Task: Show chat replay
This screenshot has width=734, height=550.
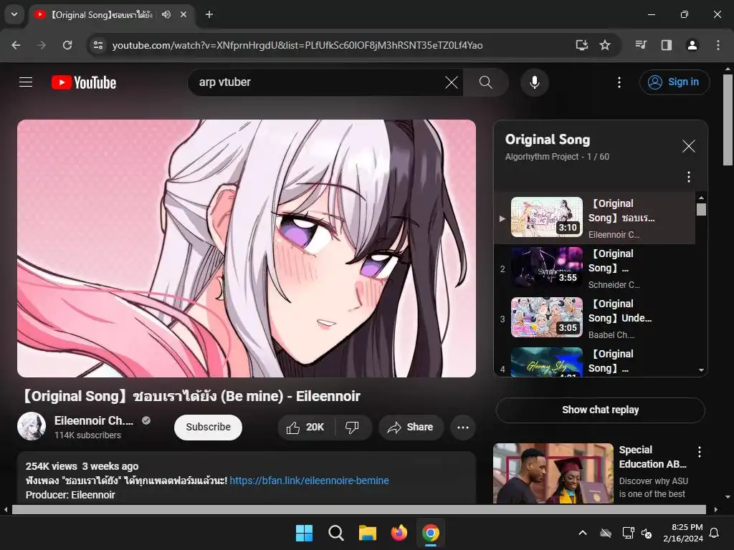Action: point(600,410)
